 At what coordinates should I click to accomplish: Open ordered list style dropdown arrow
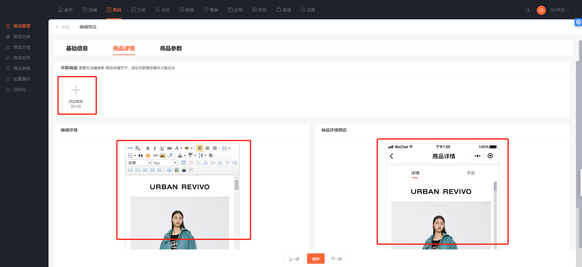pyautogui.click(x=229, y=148)
